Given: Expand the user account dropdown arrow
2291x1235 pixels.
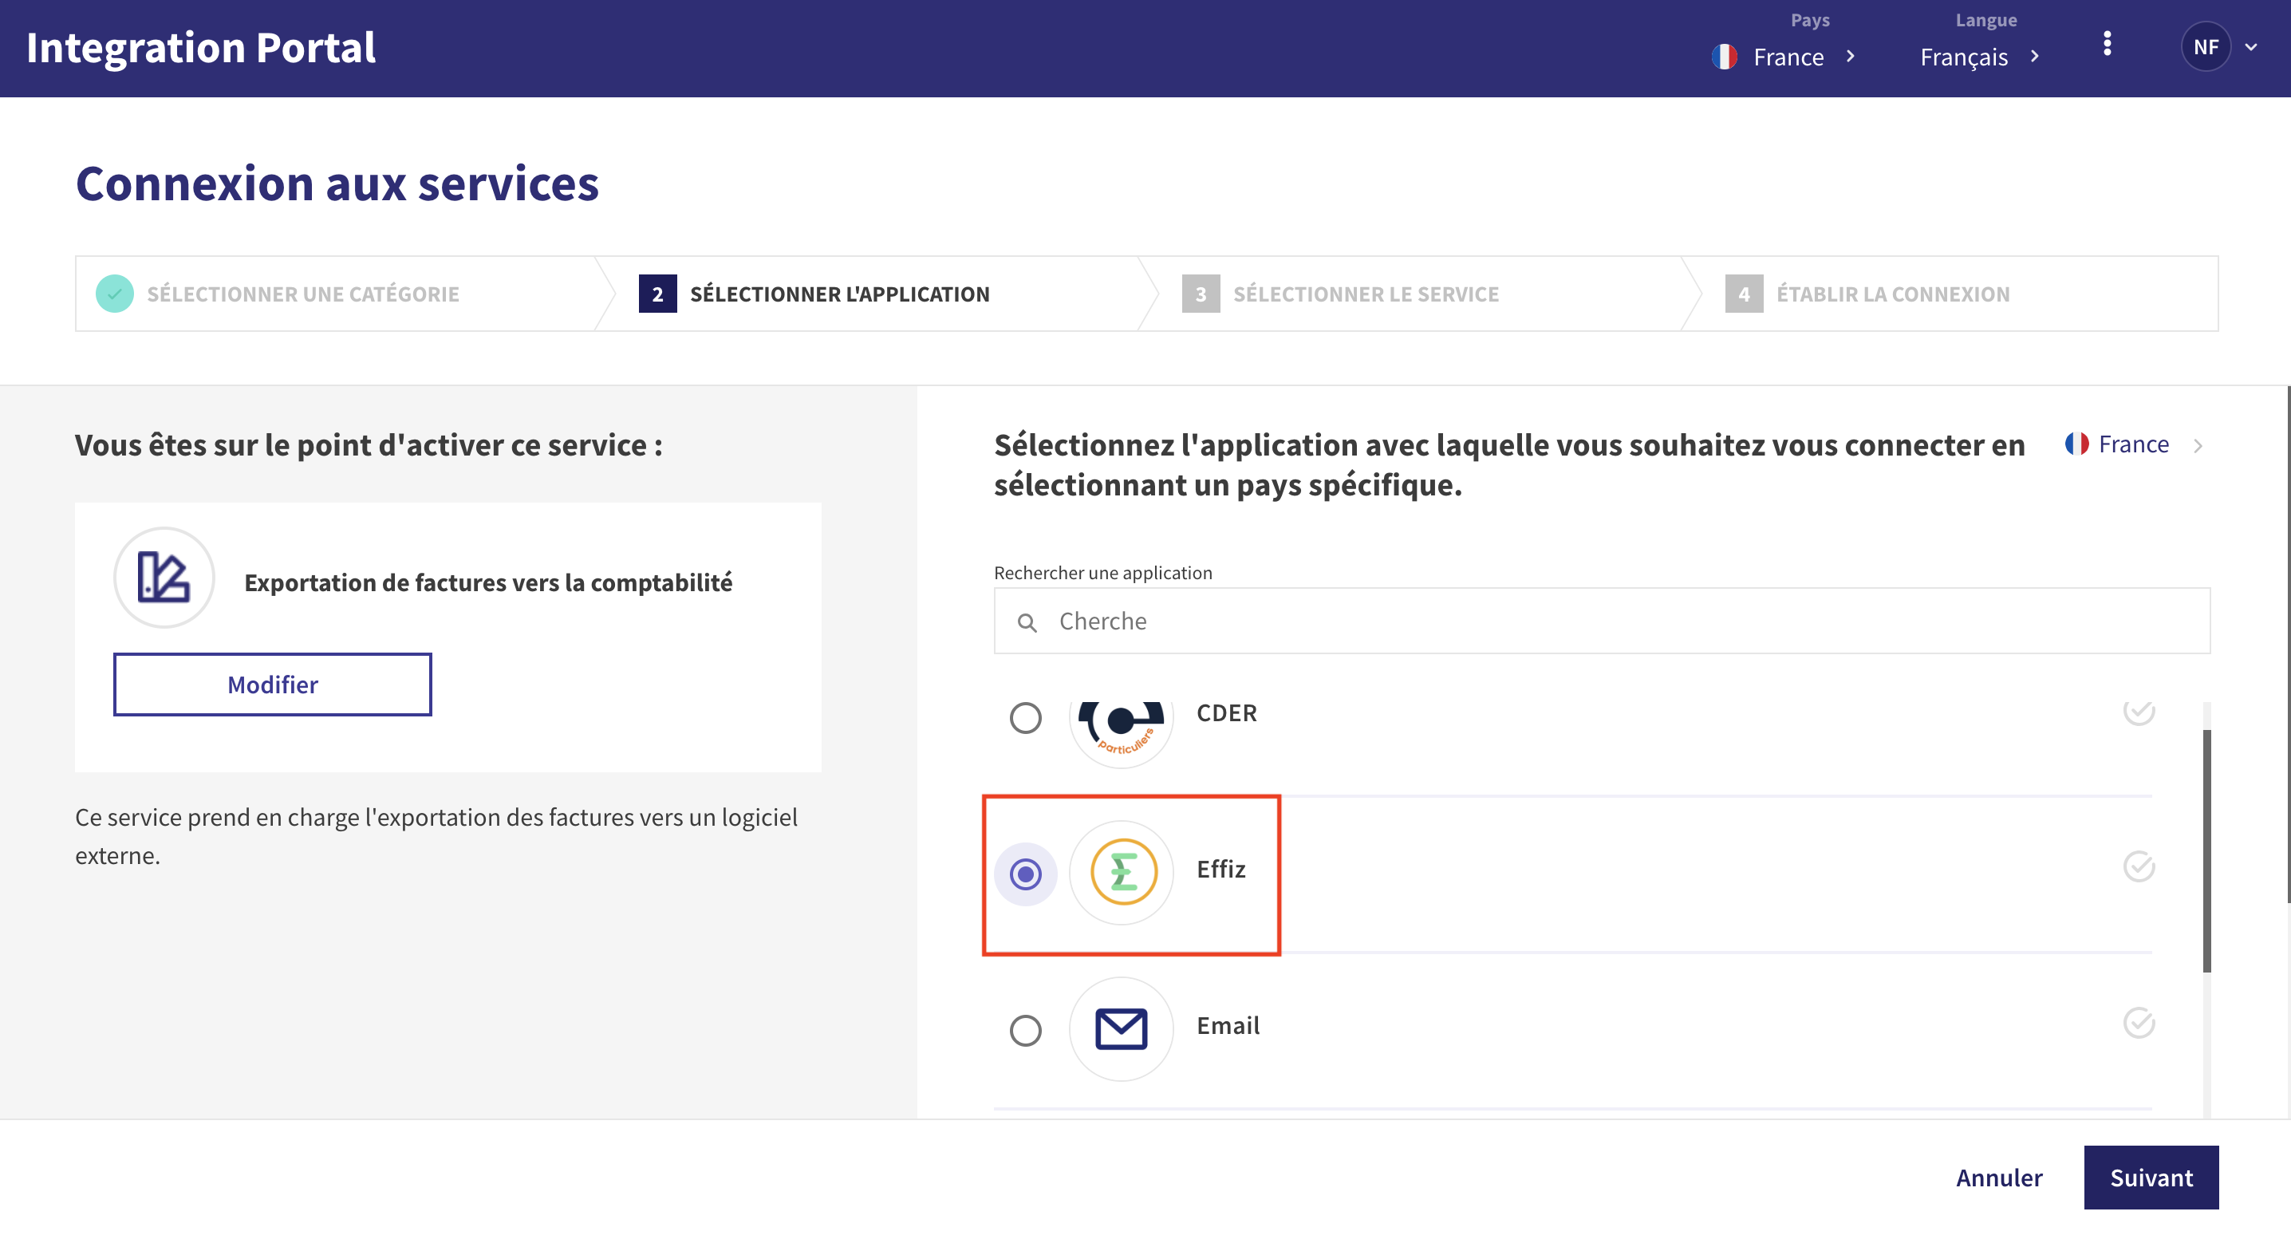Looking at the screenshot, I should click(2251, 47).
